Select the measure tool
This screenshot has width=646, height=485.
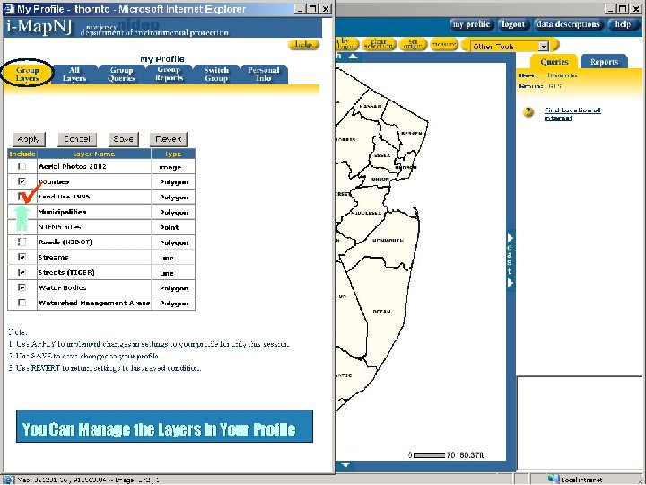click(x=444, y=44)
